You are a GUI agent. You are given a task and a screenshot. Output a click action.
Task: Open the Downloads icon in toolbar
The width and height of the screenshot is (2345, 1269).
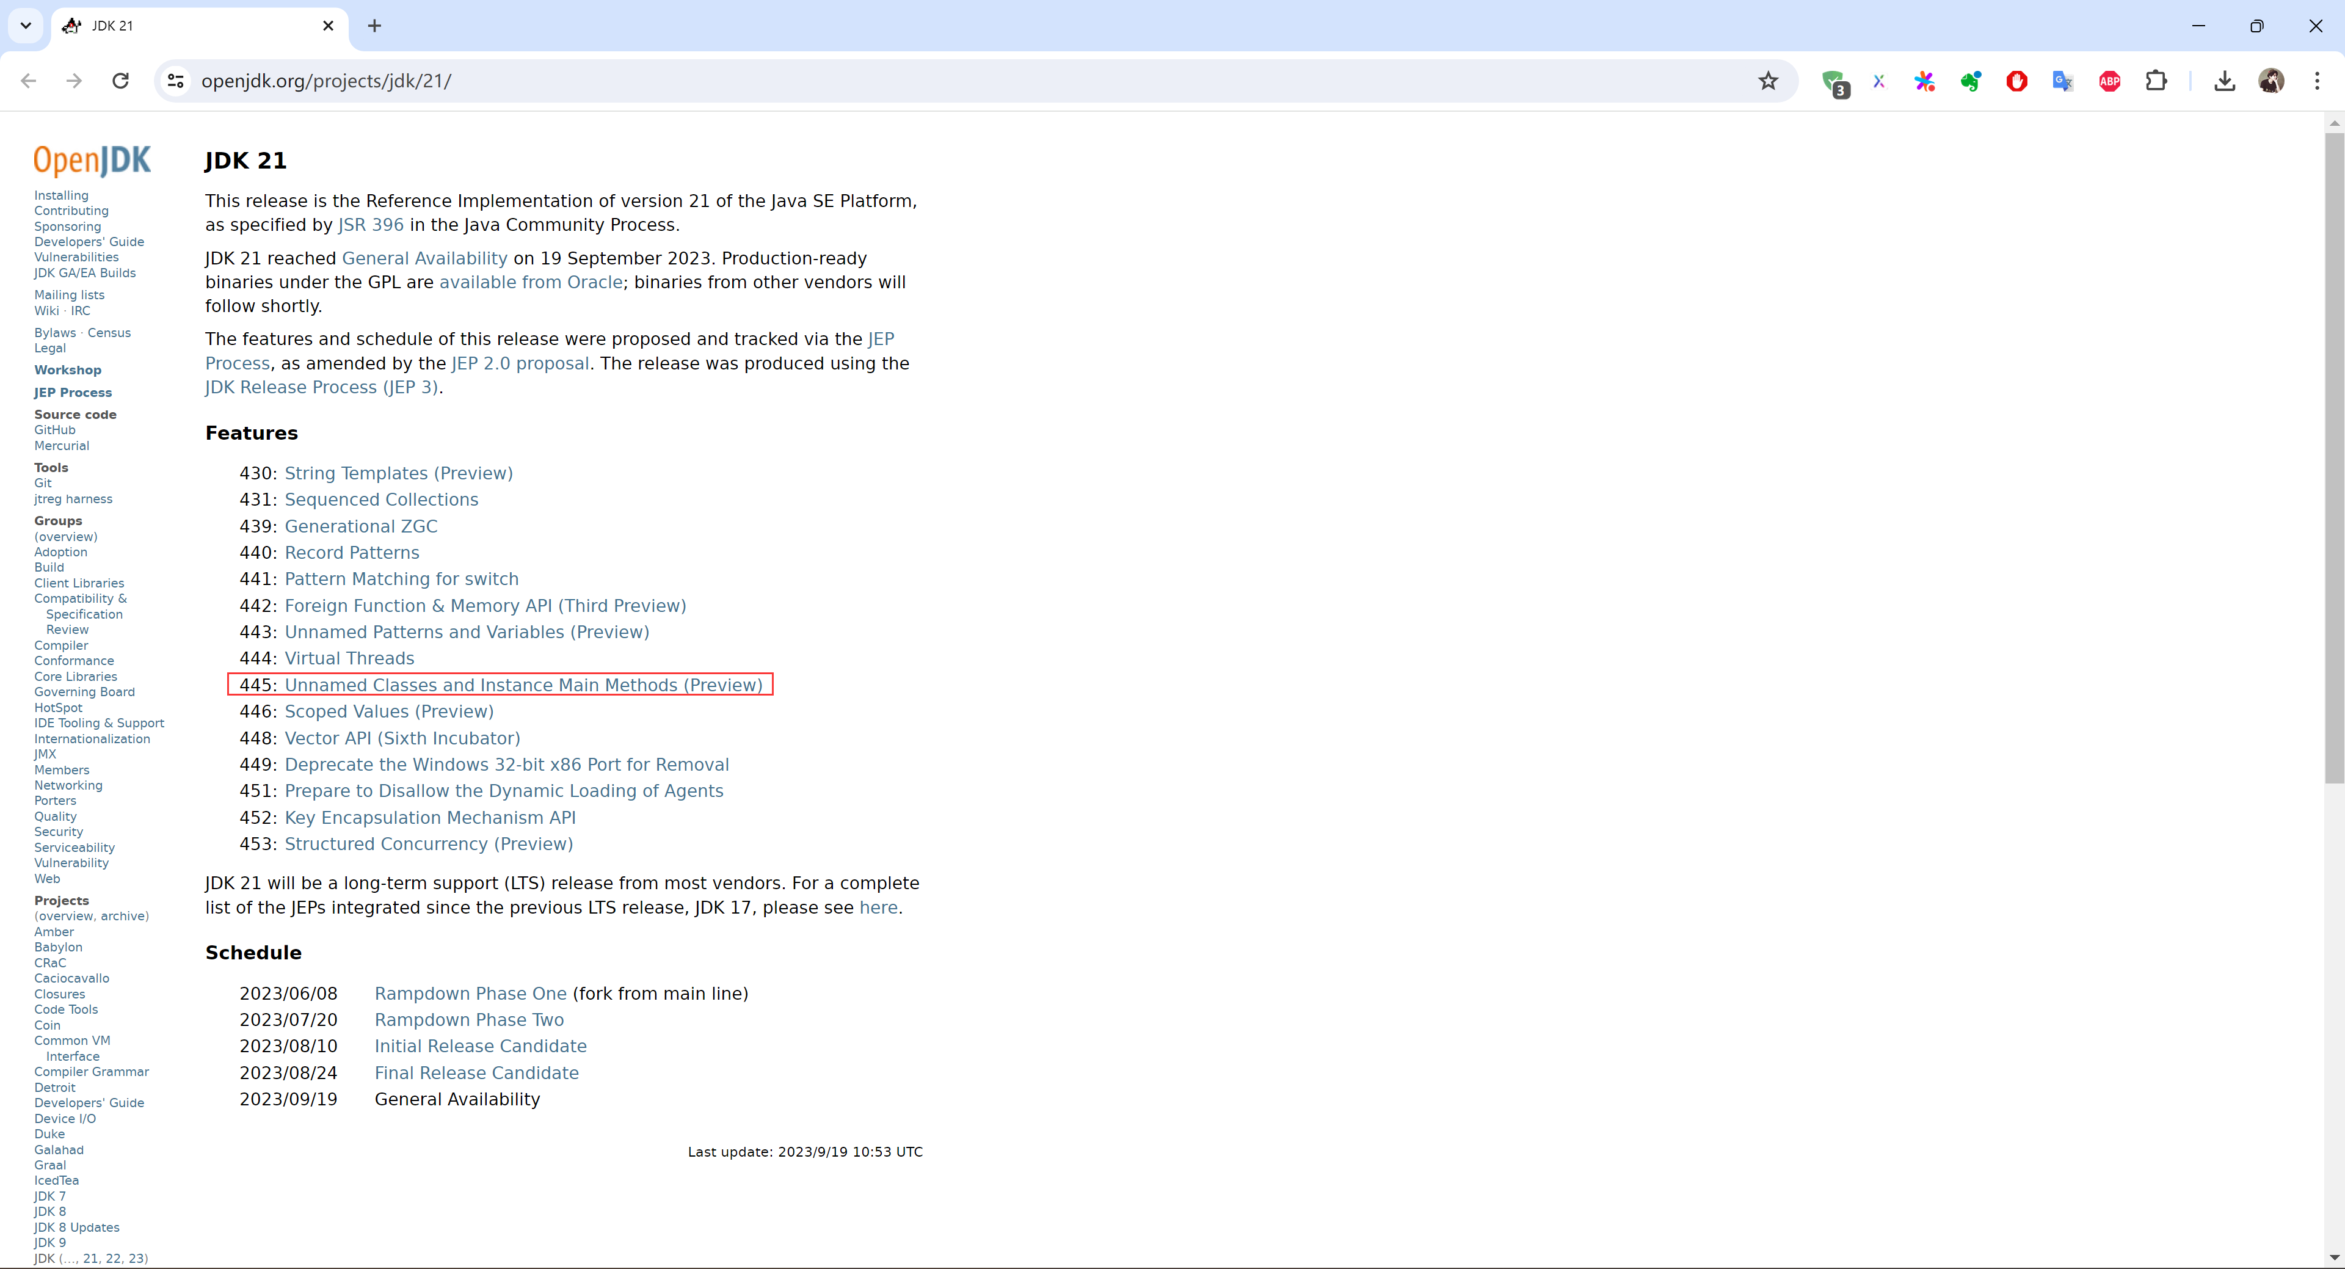[x=2224, y=81]
